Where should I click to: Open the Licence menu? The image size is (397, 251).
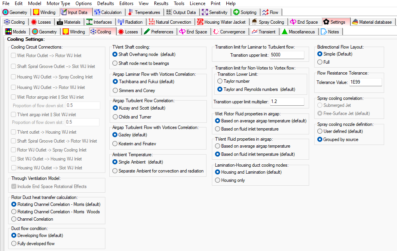pos(198,3)
